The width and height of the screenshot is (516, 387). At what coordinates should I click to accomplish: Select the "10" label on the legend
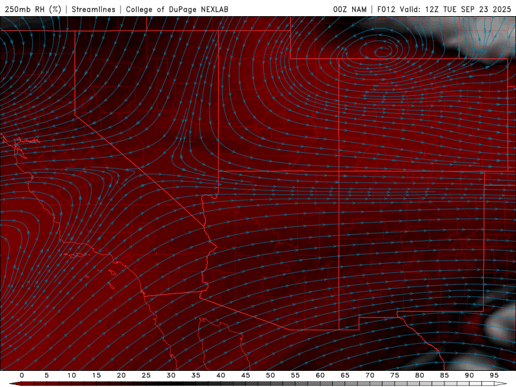pos(72,375)
